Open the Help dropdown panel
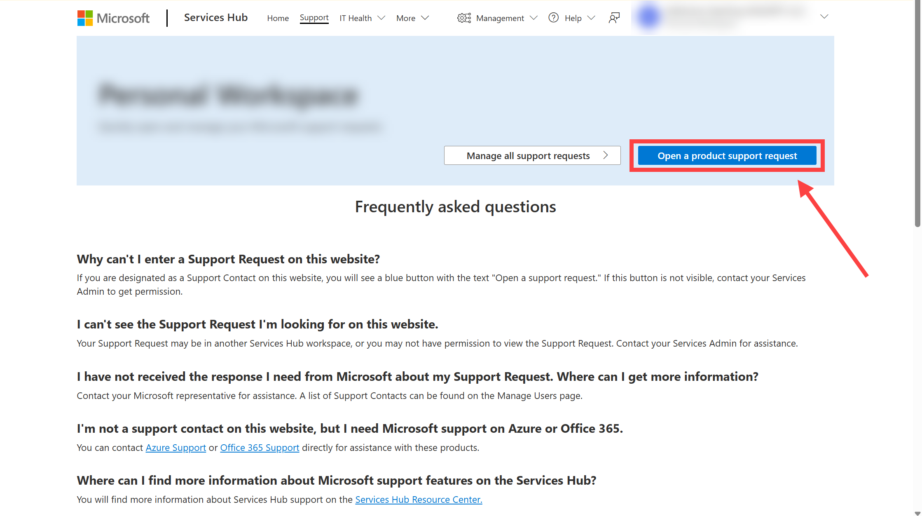This screenshot has width=922, height=516. (573, 18)
